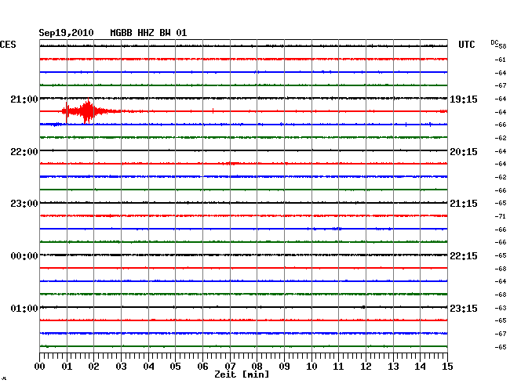Select the 21:00 local time label

24,99
